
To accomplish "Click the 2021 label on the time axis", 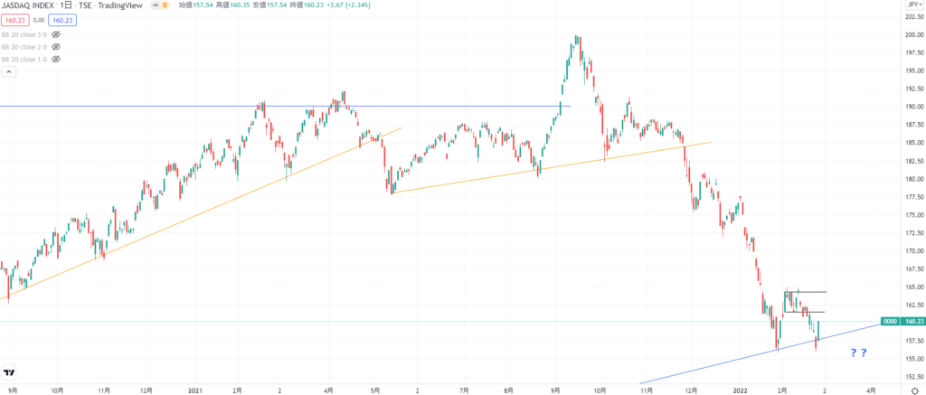I will coord(194,390).
